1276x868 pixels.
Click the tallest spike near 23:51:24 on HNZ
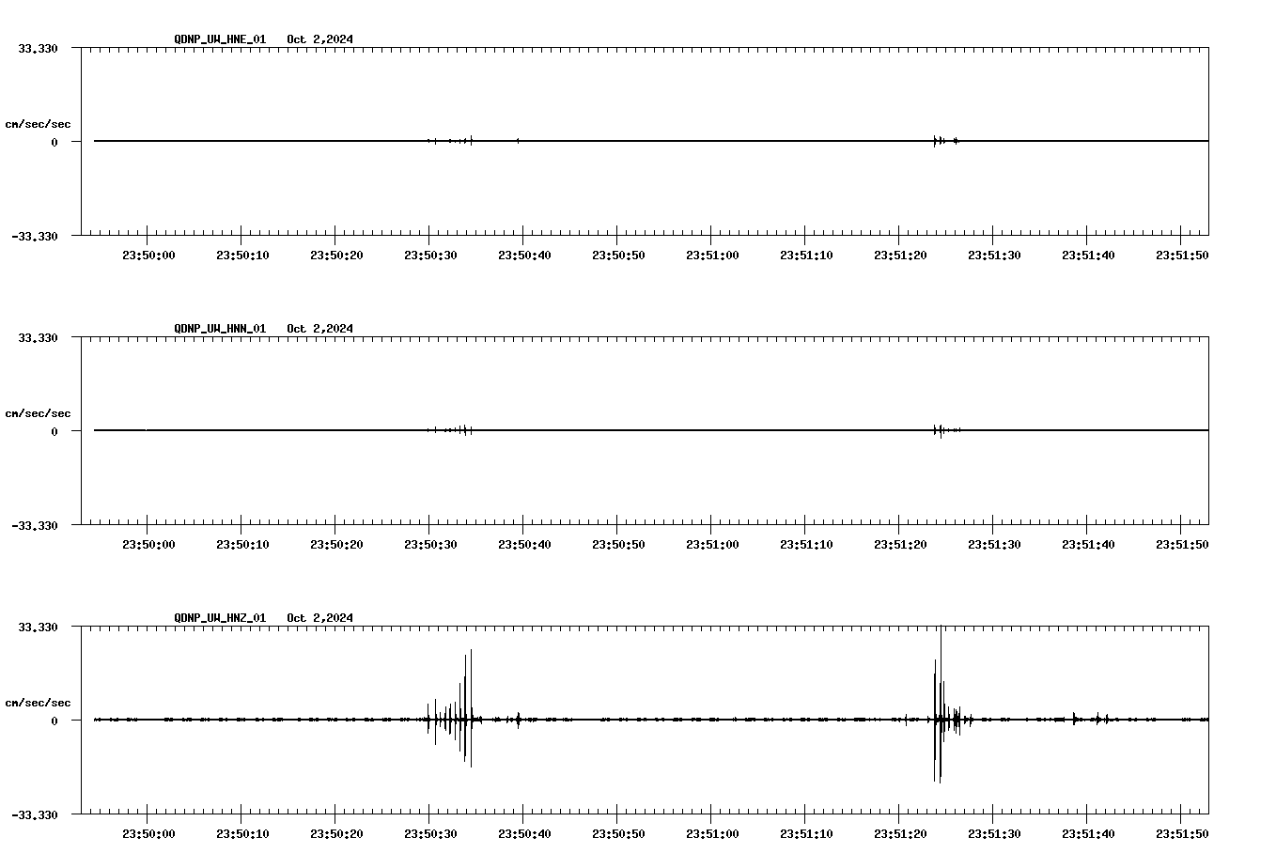(x=941, y=705)
